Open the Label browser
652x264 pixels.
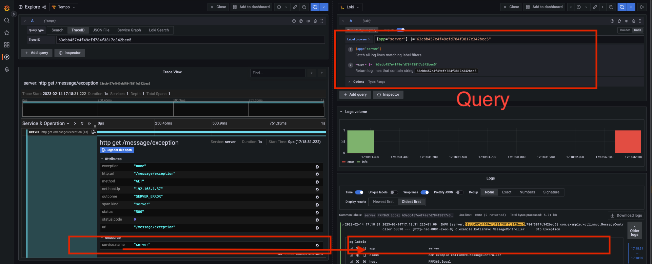[358, 39]
